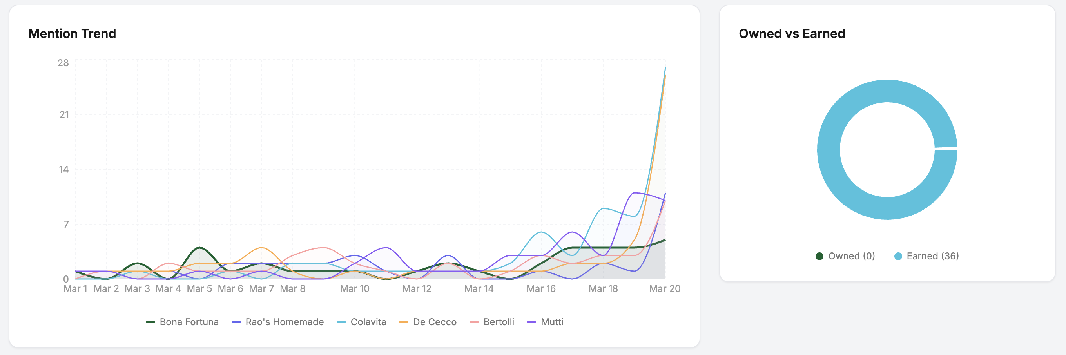This screenshot has width=1066, height=355.
Task: Click the blue Earned legend dot
Action: pyautogui.click(x=898, y=256)
